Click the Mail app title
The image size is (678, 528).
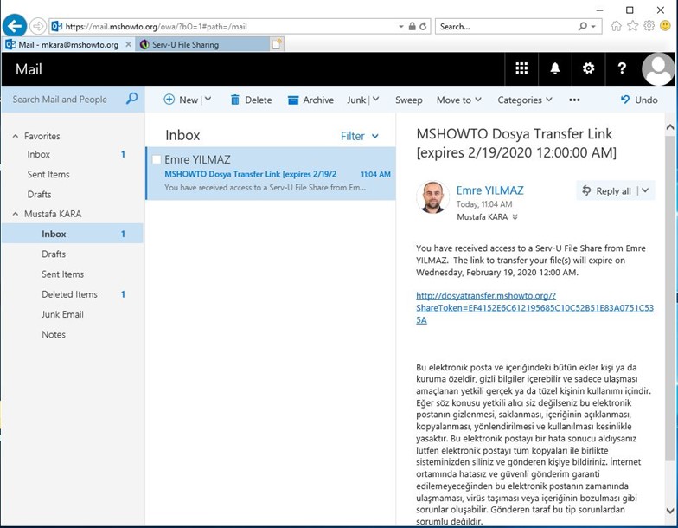point(29,69)
